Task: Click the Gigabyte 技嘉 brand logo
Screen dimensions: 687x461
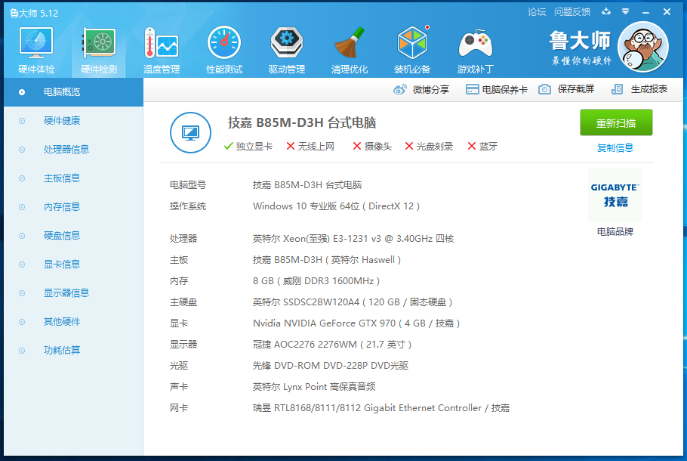Action: point(615,195)
